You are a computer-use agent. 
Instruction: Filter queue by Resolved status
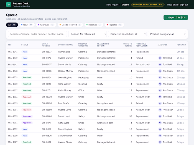(94, 25)
